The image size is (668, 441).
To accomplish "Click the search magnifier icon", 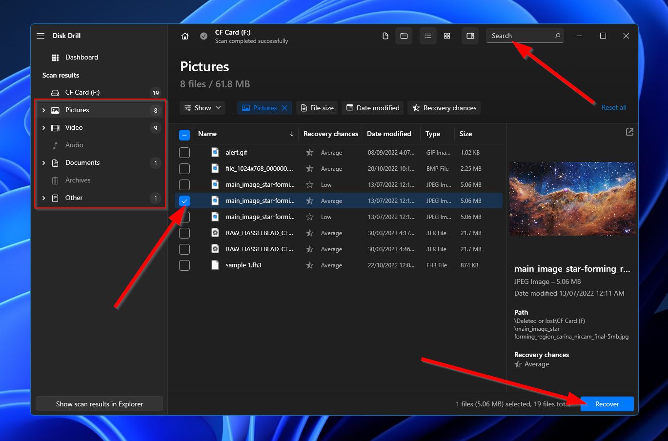I will point(558,36).
